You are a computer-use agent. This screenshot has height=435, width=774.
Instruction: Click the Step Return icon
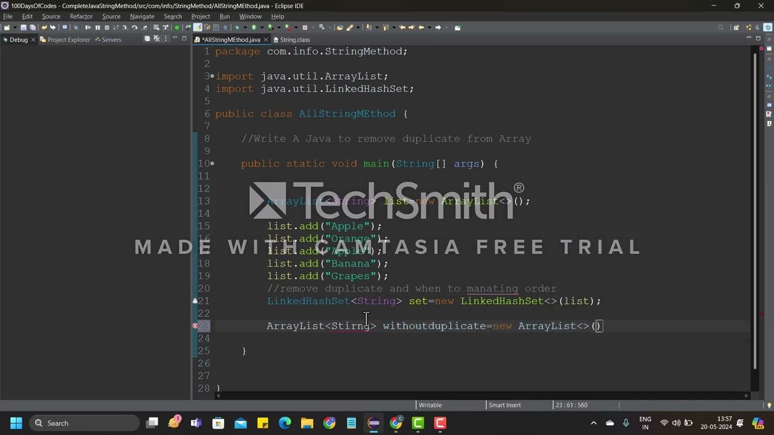coord(145,27)
